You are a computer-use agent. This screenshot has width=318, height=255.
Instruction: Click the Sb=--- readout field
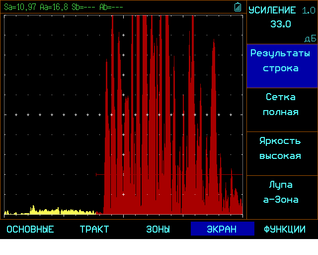pos(83,7)
